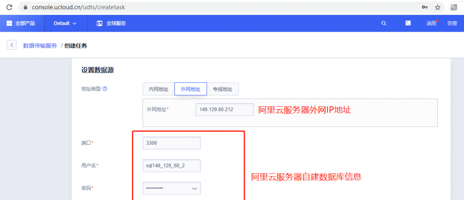Click the 端口 input showing 3306
This screenshot has width=464, height=200.
coord(172,143)
